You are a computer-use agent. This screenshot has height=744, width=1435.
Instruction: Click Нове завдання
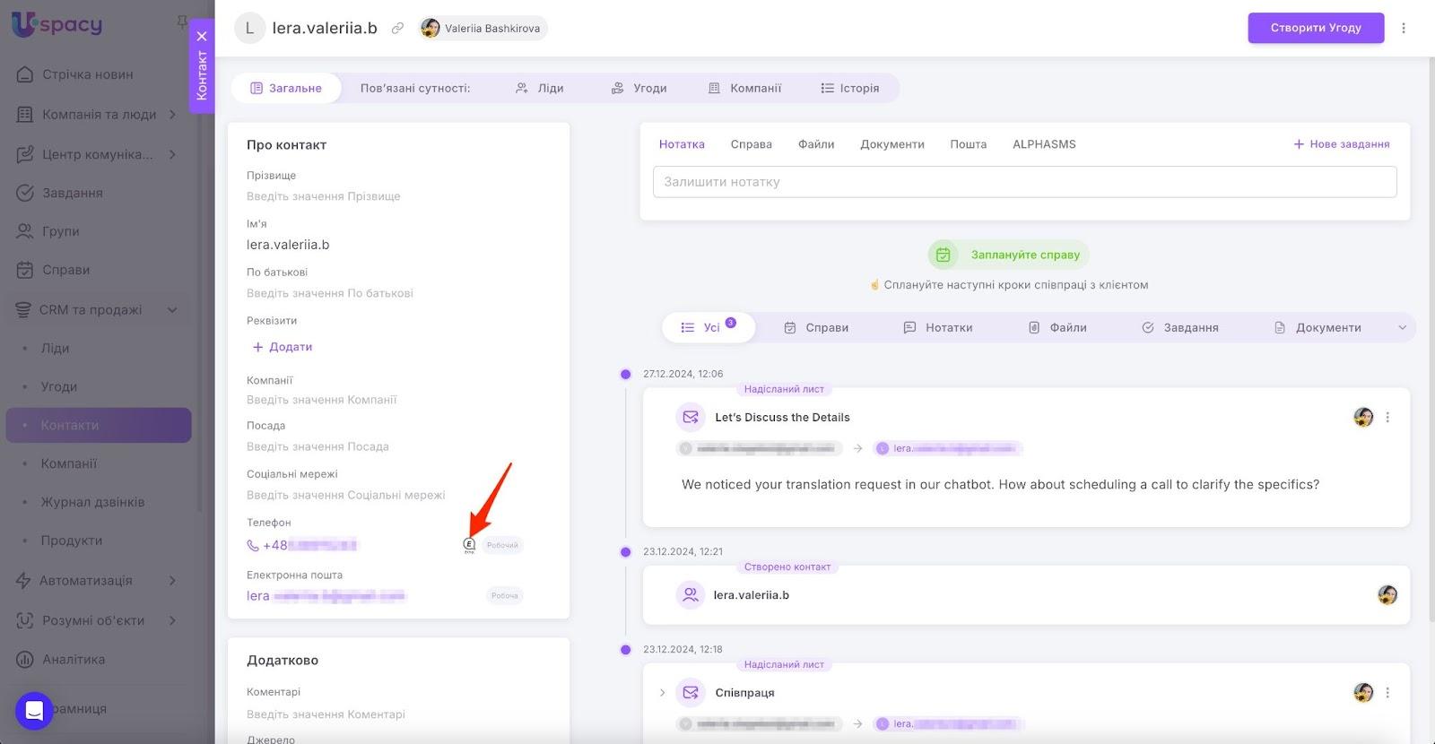click(1342, 144)
